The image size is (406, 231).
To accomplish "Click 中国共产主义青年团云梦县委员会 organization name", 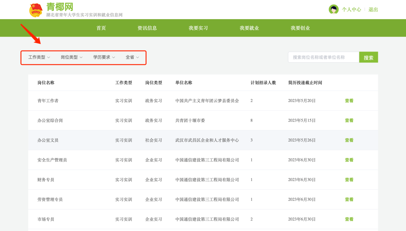I will (207, 100).
